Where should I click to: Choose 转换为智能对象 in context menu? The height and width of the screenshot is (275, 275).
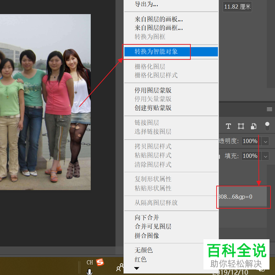pos(171,52)
